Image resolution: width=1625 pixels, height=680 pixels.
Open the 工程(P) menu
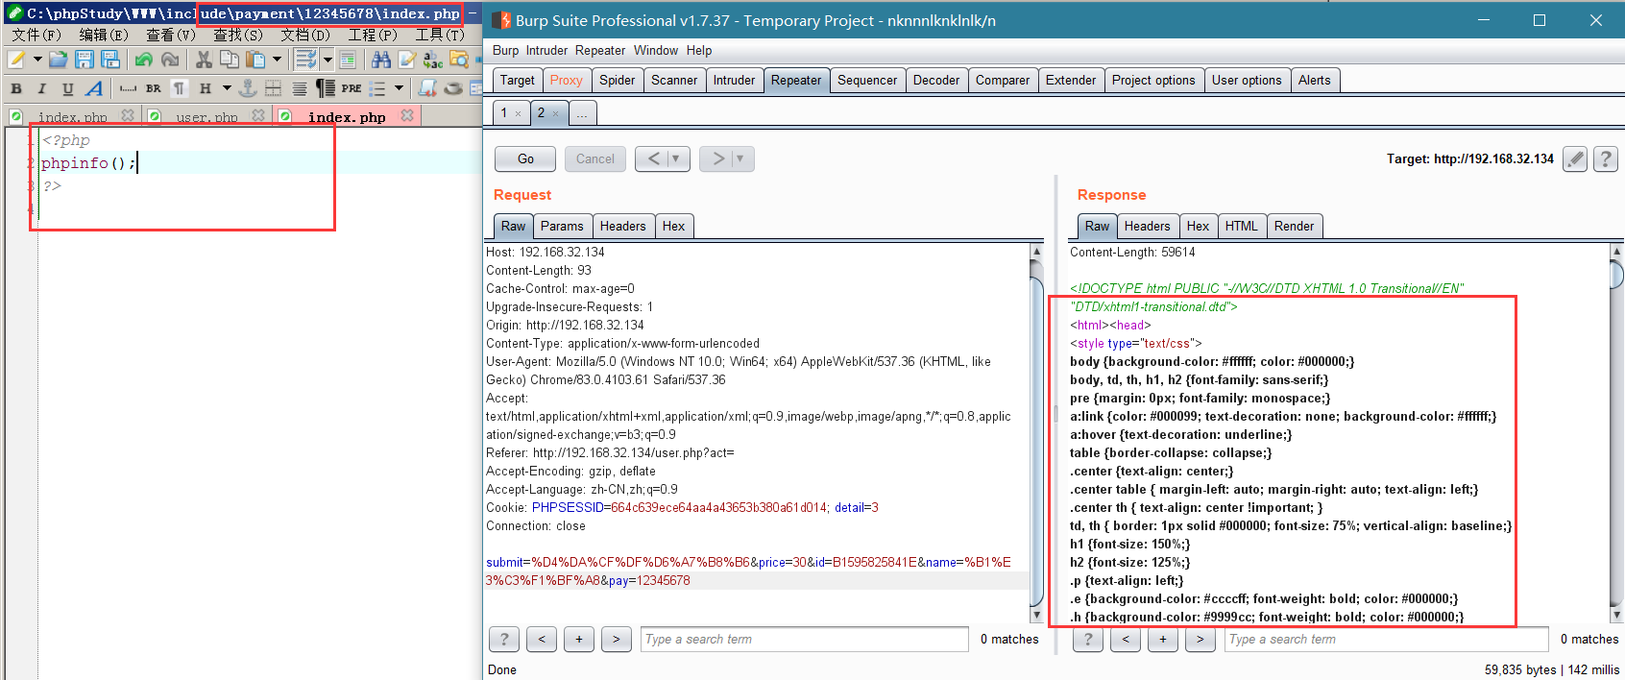[x=372, y=35]
